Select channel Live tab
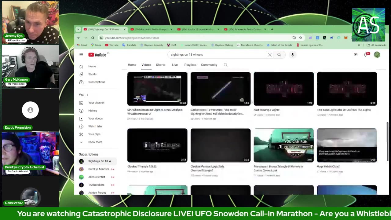391x220 pixels. (175, 65)
